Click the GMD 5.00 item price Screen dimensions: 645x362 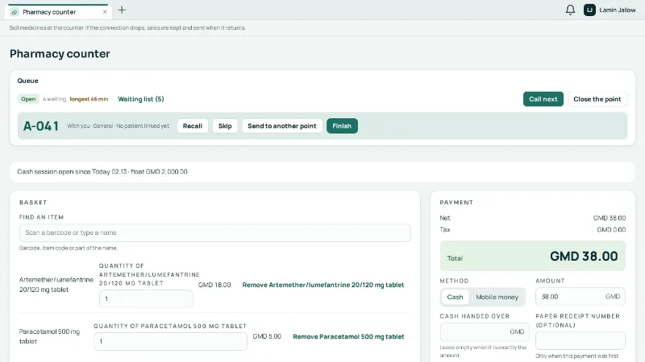(x=267, y=336)
